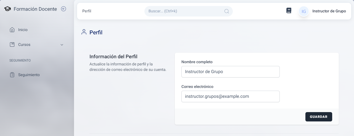Click the IG avatar circle
This screenshot has width=354, height=136.
304,11
